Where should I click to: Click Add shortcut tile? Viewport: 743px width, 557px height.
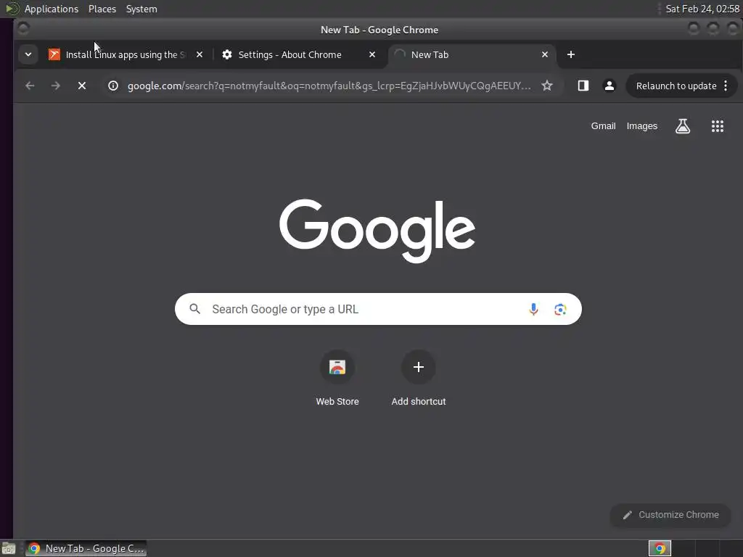419,378
